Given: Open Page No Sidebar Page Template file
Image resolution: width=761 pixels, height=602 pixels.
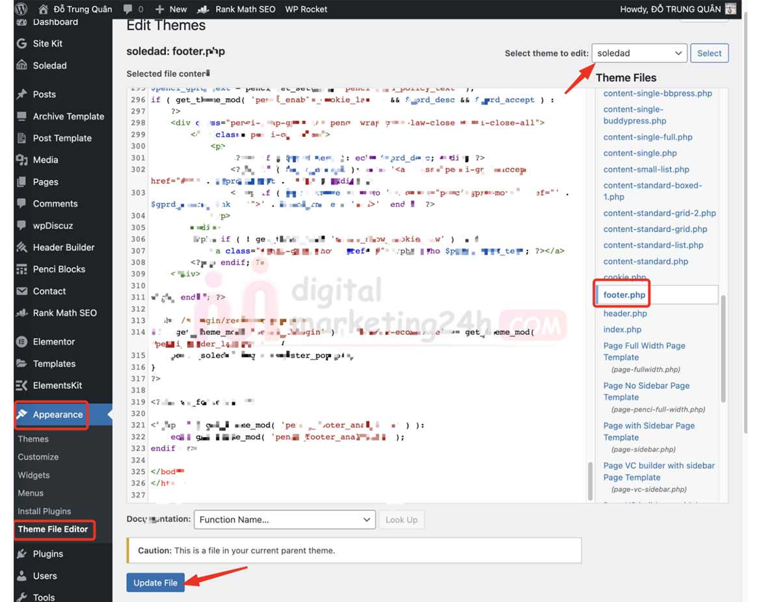Looking at the screenshot, I should (x=647, y=391).
